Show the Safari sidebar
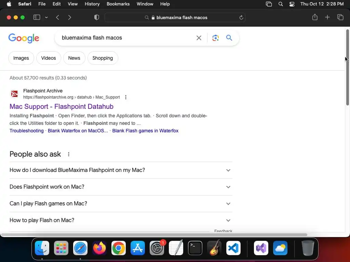Viewport: 350px width, 262px height. tap(37, 17)
